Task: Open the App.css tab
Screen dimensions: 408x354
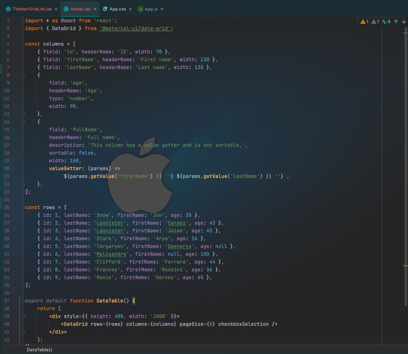Action: coord(118,9)
